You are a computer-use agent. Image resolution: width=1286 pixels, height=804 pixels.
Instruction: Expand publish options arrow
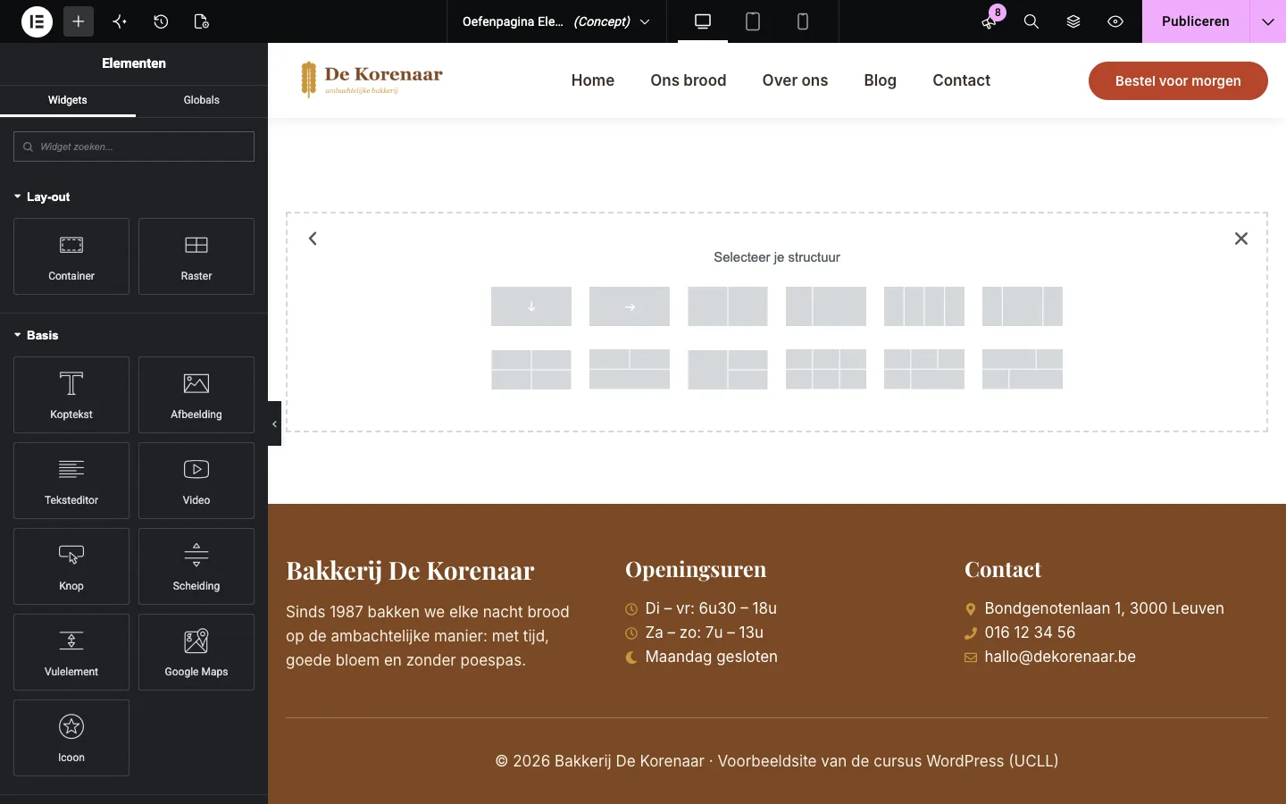tap(1268, 21)
